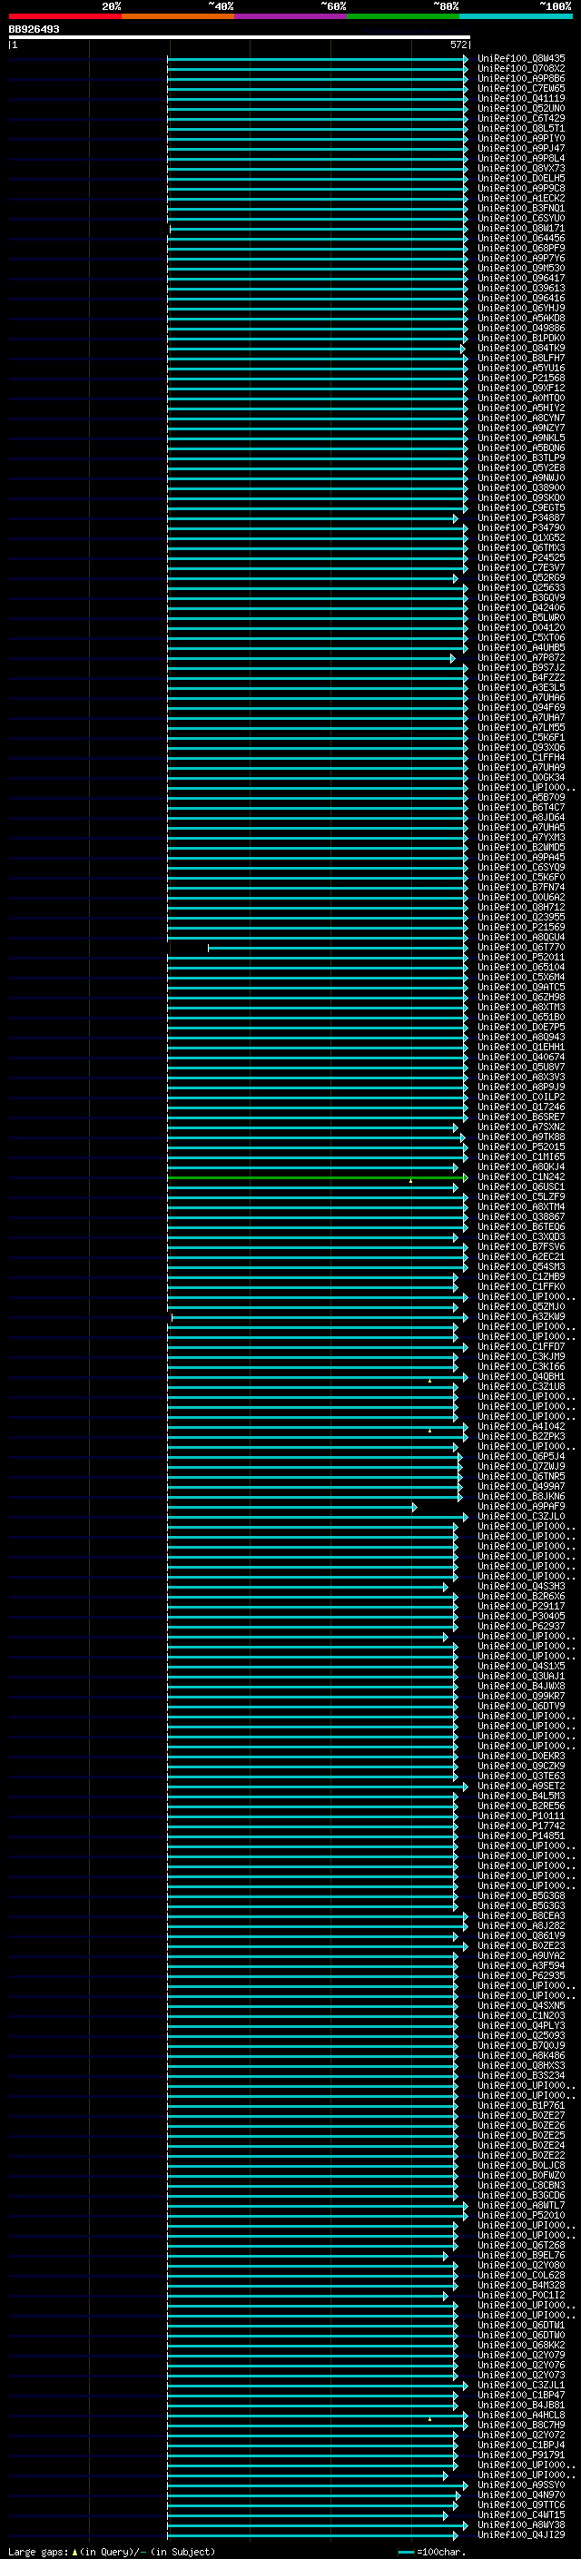Screen dimensions: 581x2559
Task: Select label UniRef100_P52015
Action: pos(521,1147)
